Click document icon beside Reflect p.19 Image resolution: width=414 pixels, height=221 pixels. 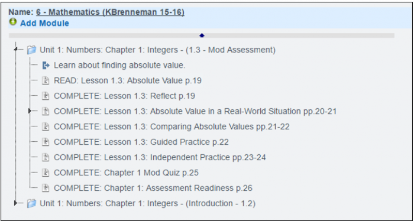click(46, 96)
